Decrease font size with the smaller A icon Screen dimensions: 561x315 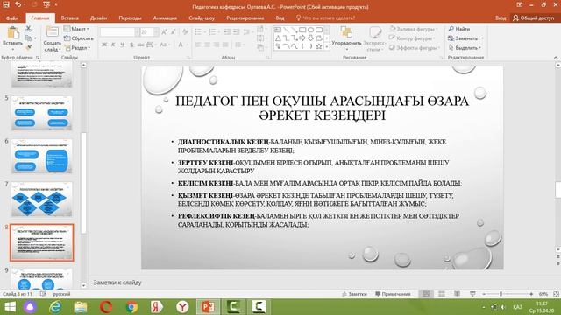tap(174, 32)
